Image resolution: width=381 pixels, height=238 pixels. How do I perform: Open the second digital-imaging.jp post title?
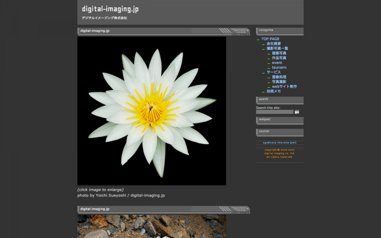[95, 209]
